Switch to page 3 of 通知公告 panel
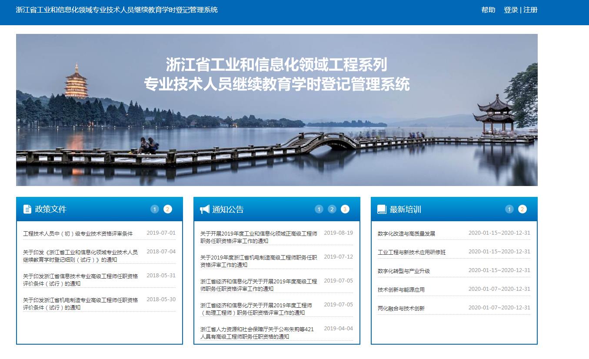This screenshot has height=359, width=589. pyautogui.click(x=345, y=209)
